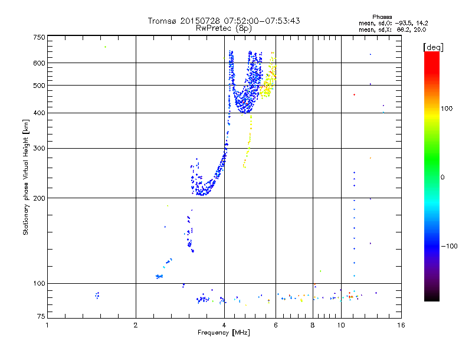Click the colorbar label '0' degrees
The width and height of the screenshot is (472, 354).
tap(442, 178)
